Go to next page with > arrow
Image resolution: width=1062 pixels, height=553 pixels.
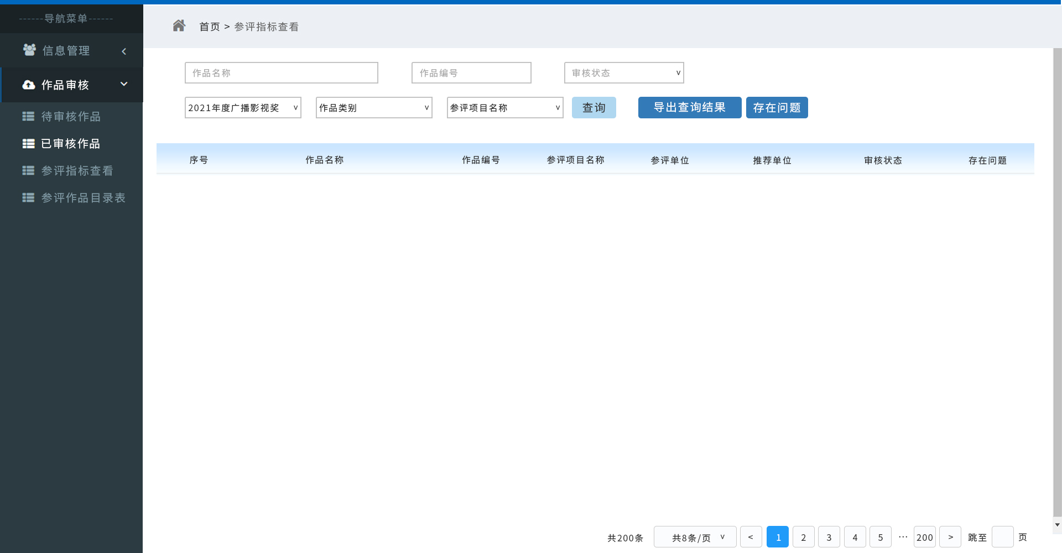point(950,537)
